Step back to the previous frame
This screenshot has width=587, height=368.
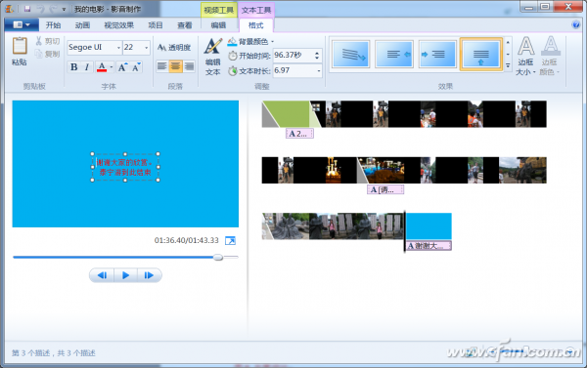click(102, 275)
